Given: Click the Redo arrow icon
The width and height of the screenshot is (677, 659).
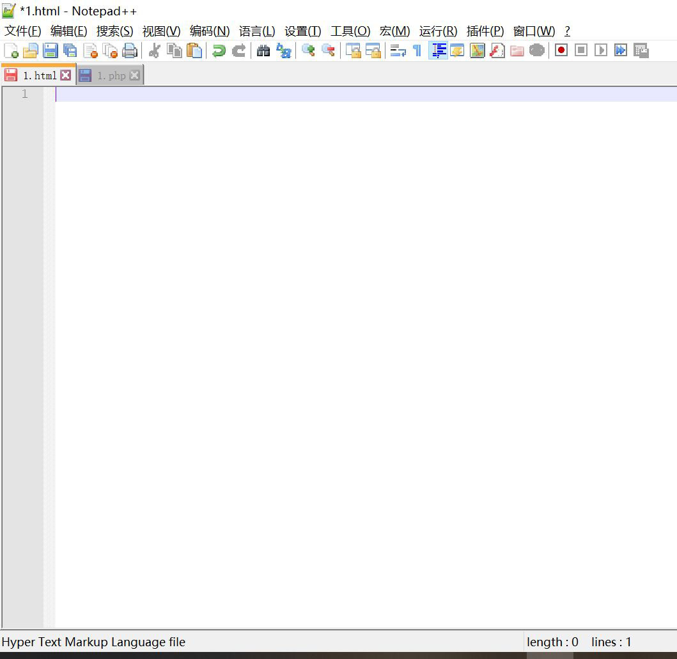Looking at the screenshot, I should point(238,51).
